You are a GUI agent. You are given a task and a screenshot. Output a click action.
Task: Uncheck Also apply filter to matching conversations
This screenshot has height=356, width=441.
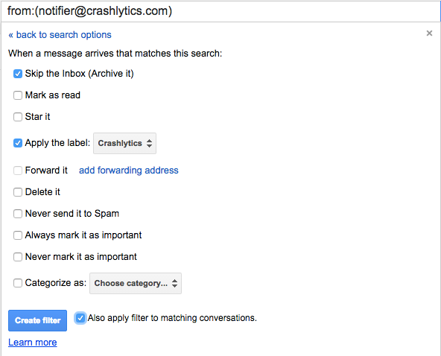pos(80,318)
